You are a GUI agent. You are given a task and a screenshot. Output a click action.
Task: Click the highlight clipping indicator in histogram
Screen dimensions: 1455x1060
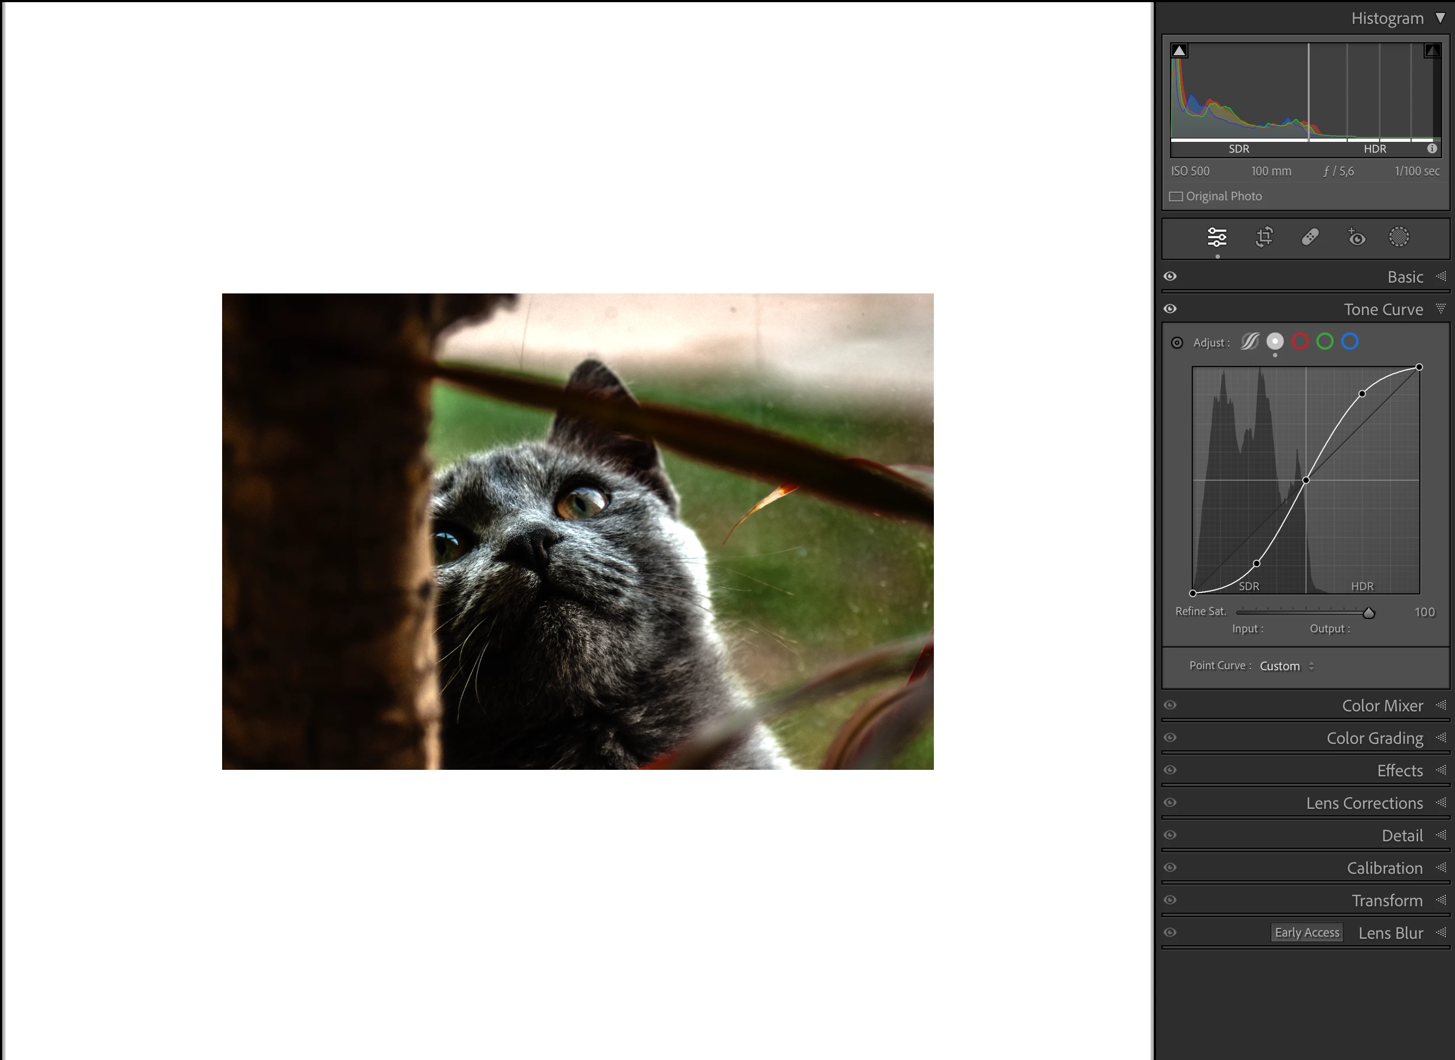click(1431, 51)
